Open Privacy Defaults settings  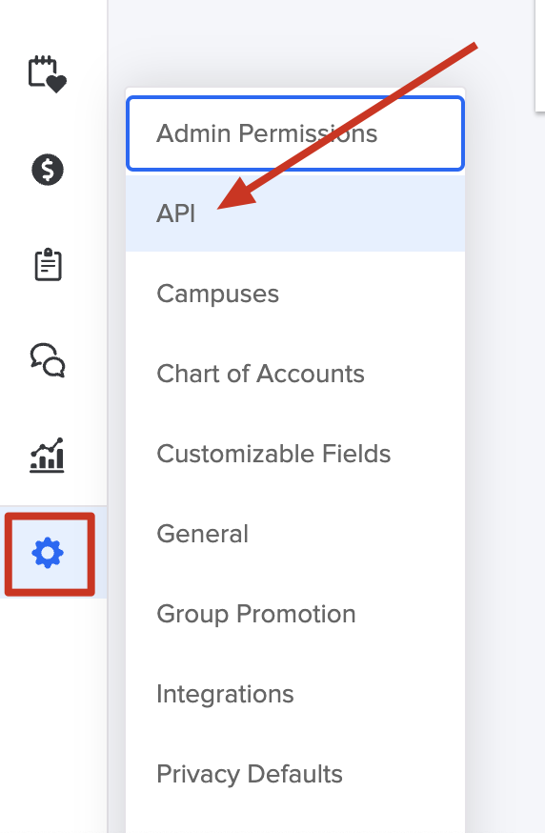point(295,775)
